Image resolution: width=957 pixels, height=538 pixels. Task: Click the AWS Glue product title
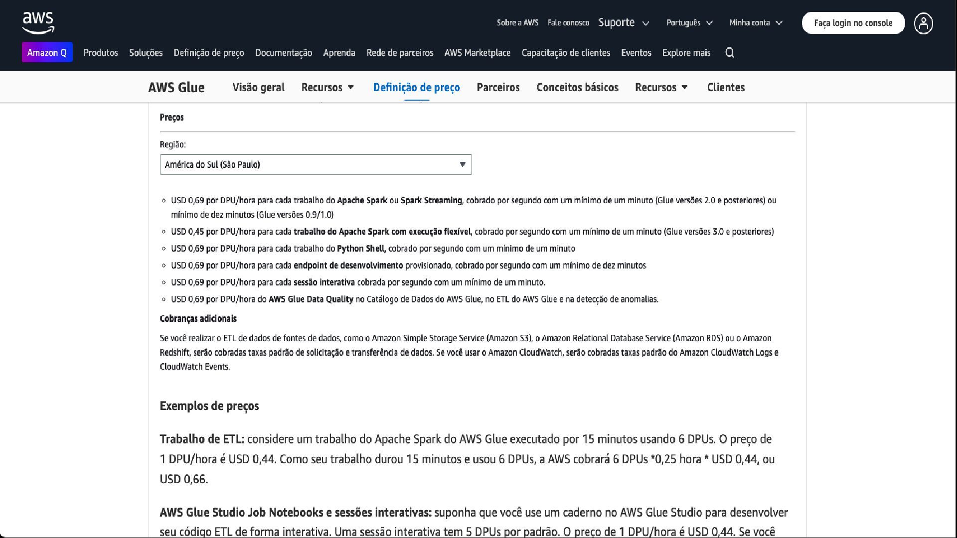(x=176, y=87)
